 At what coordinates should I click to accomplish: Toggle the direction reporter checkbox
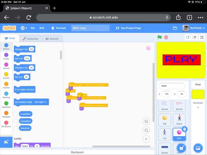16,128
